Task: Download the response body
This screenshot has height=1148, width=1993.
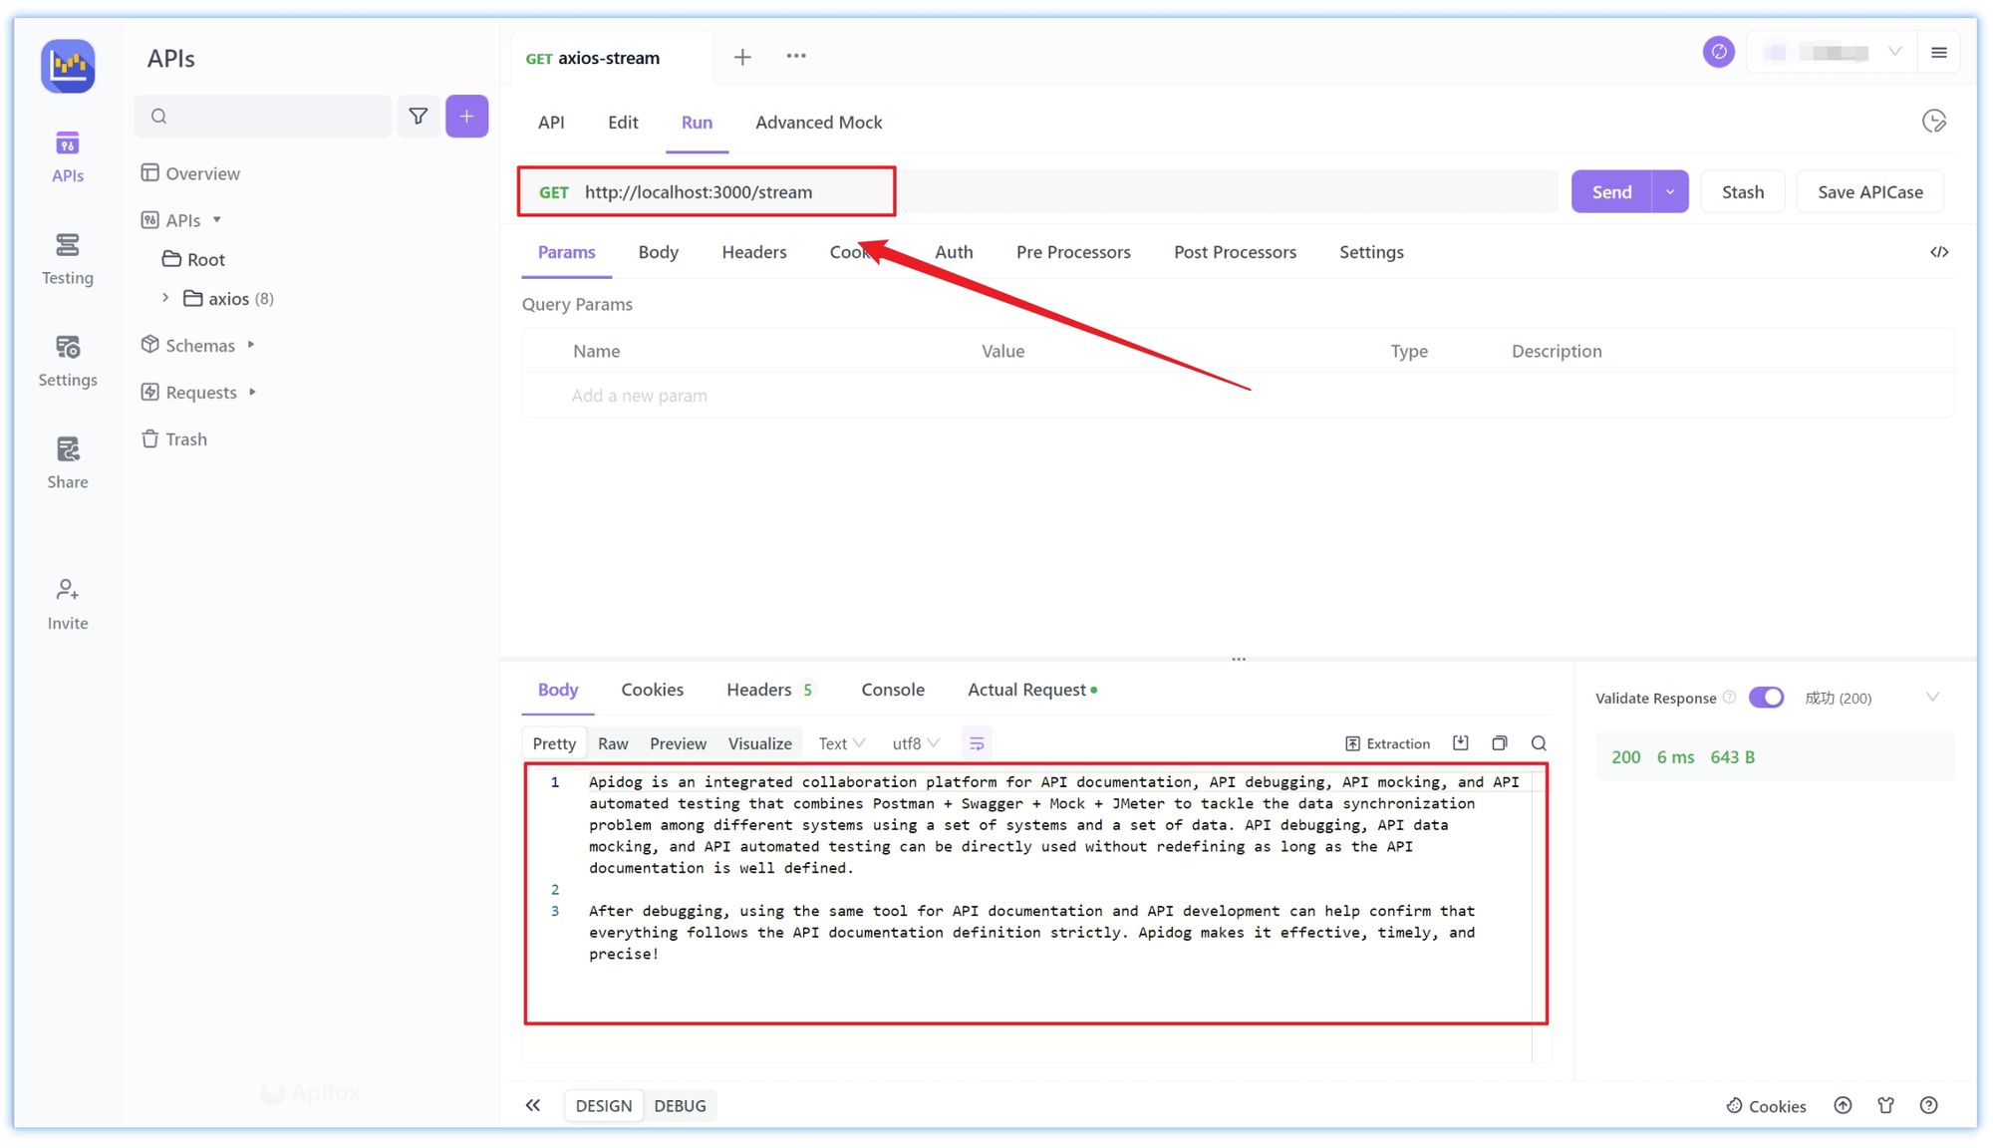Action: pos(1461,742)
